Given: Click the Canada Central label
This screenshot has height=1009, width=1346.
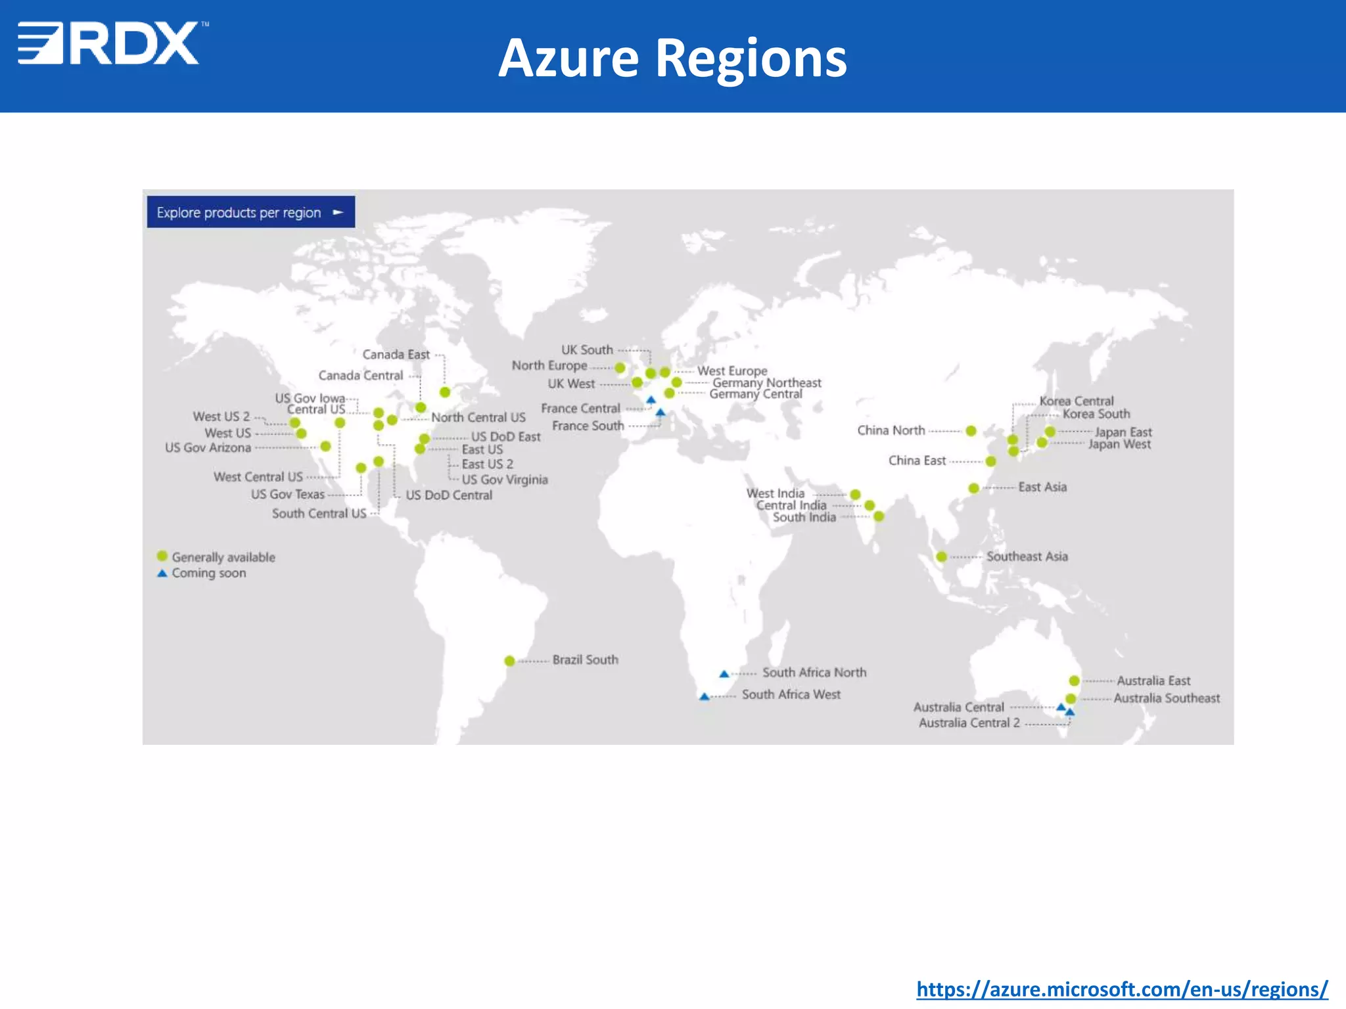Looking at the screenshot, I should (x=361, y=376).
